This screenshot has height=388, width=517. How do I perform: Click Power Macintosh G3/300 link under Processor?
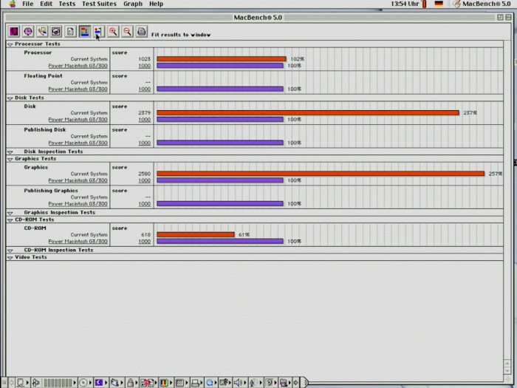click(78, 66)
